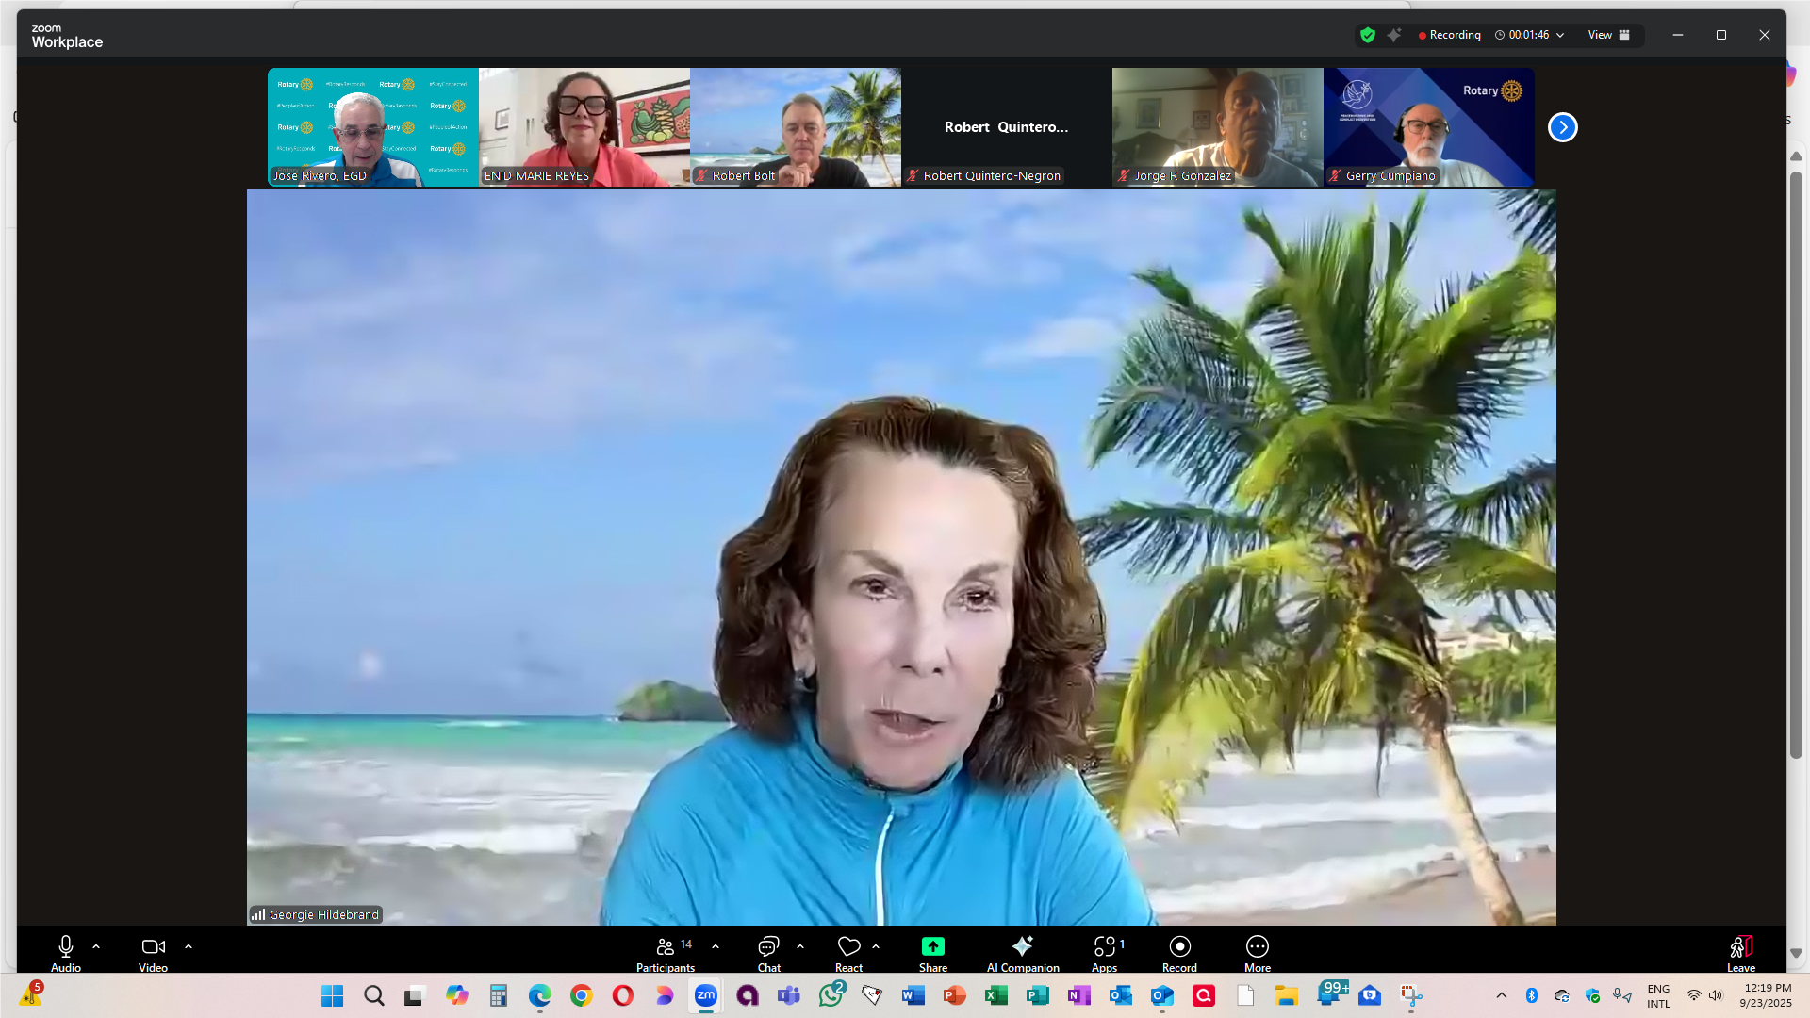1810x1018 pixels.
Task: Toggle the Audio microphone mute
Action: [x=66, y=946]
